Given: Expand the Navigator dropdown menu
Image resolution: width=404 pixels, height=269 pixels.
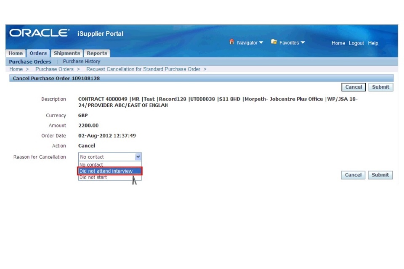Looking at the screenshot, I should pos(250,43).
